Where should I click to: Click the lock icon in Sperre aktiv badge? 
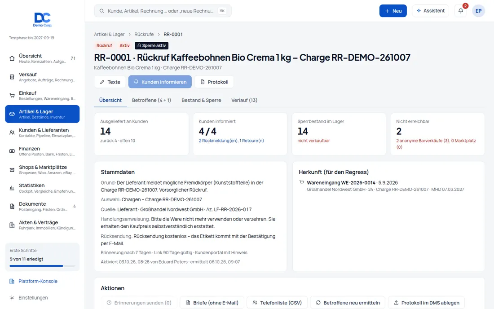(139, 45)
